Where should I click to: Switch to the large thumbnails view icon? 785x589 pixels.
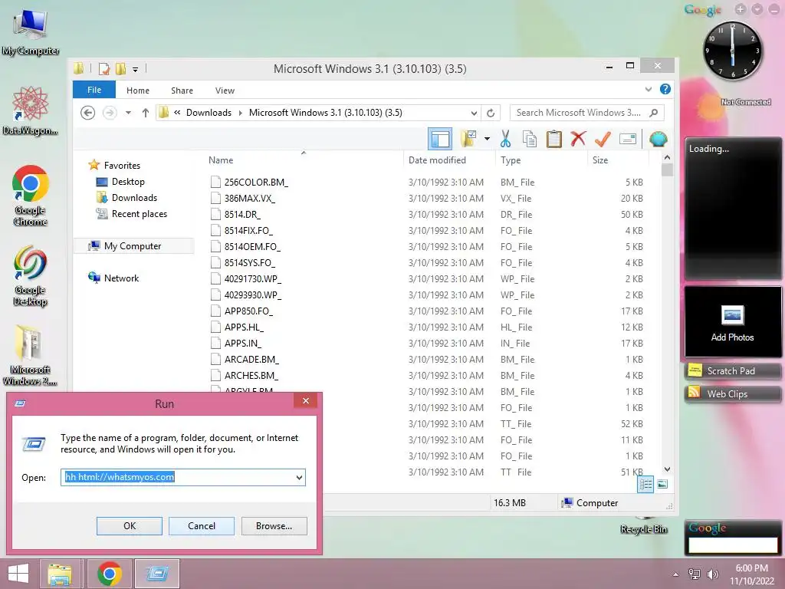[662, 484]
